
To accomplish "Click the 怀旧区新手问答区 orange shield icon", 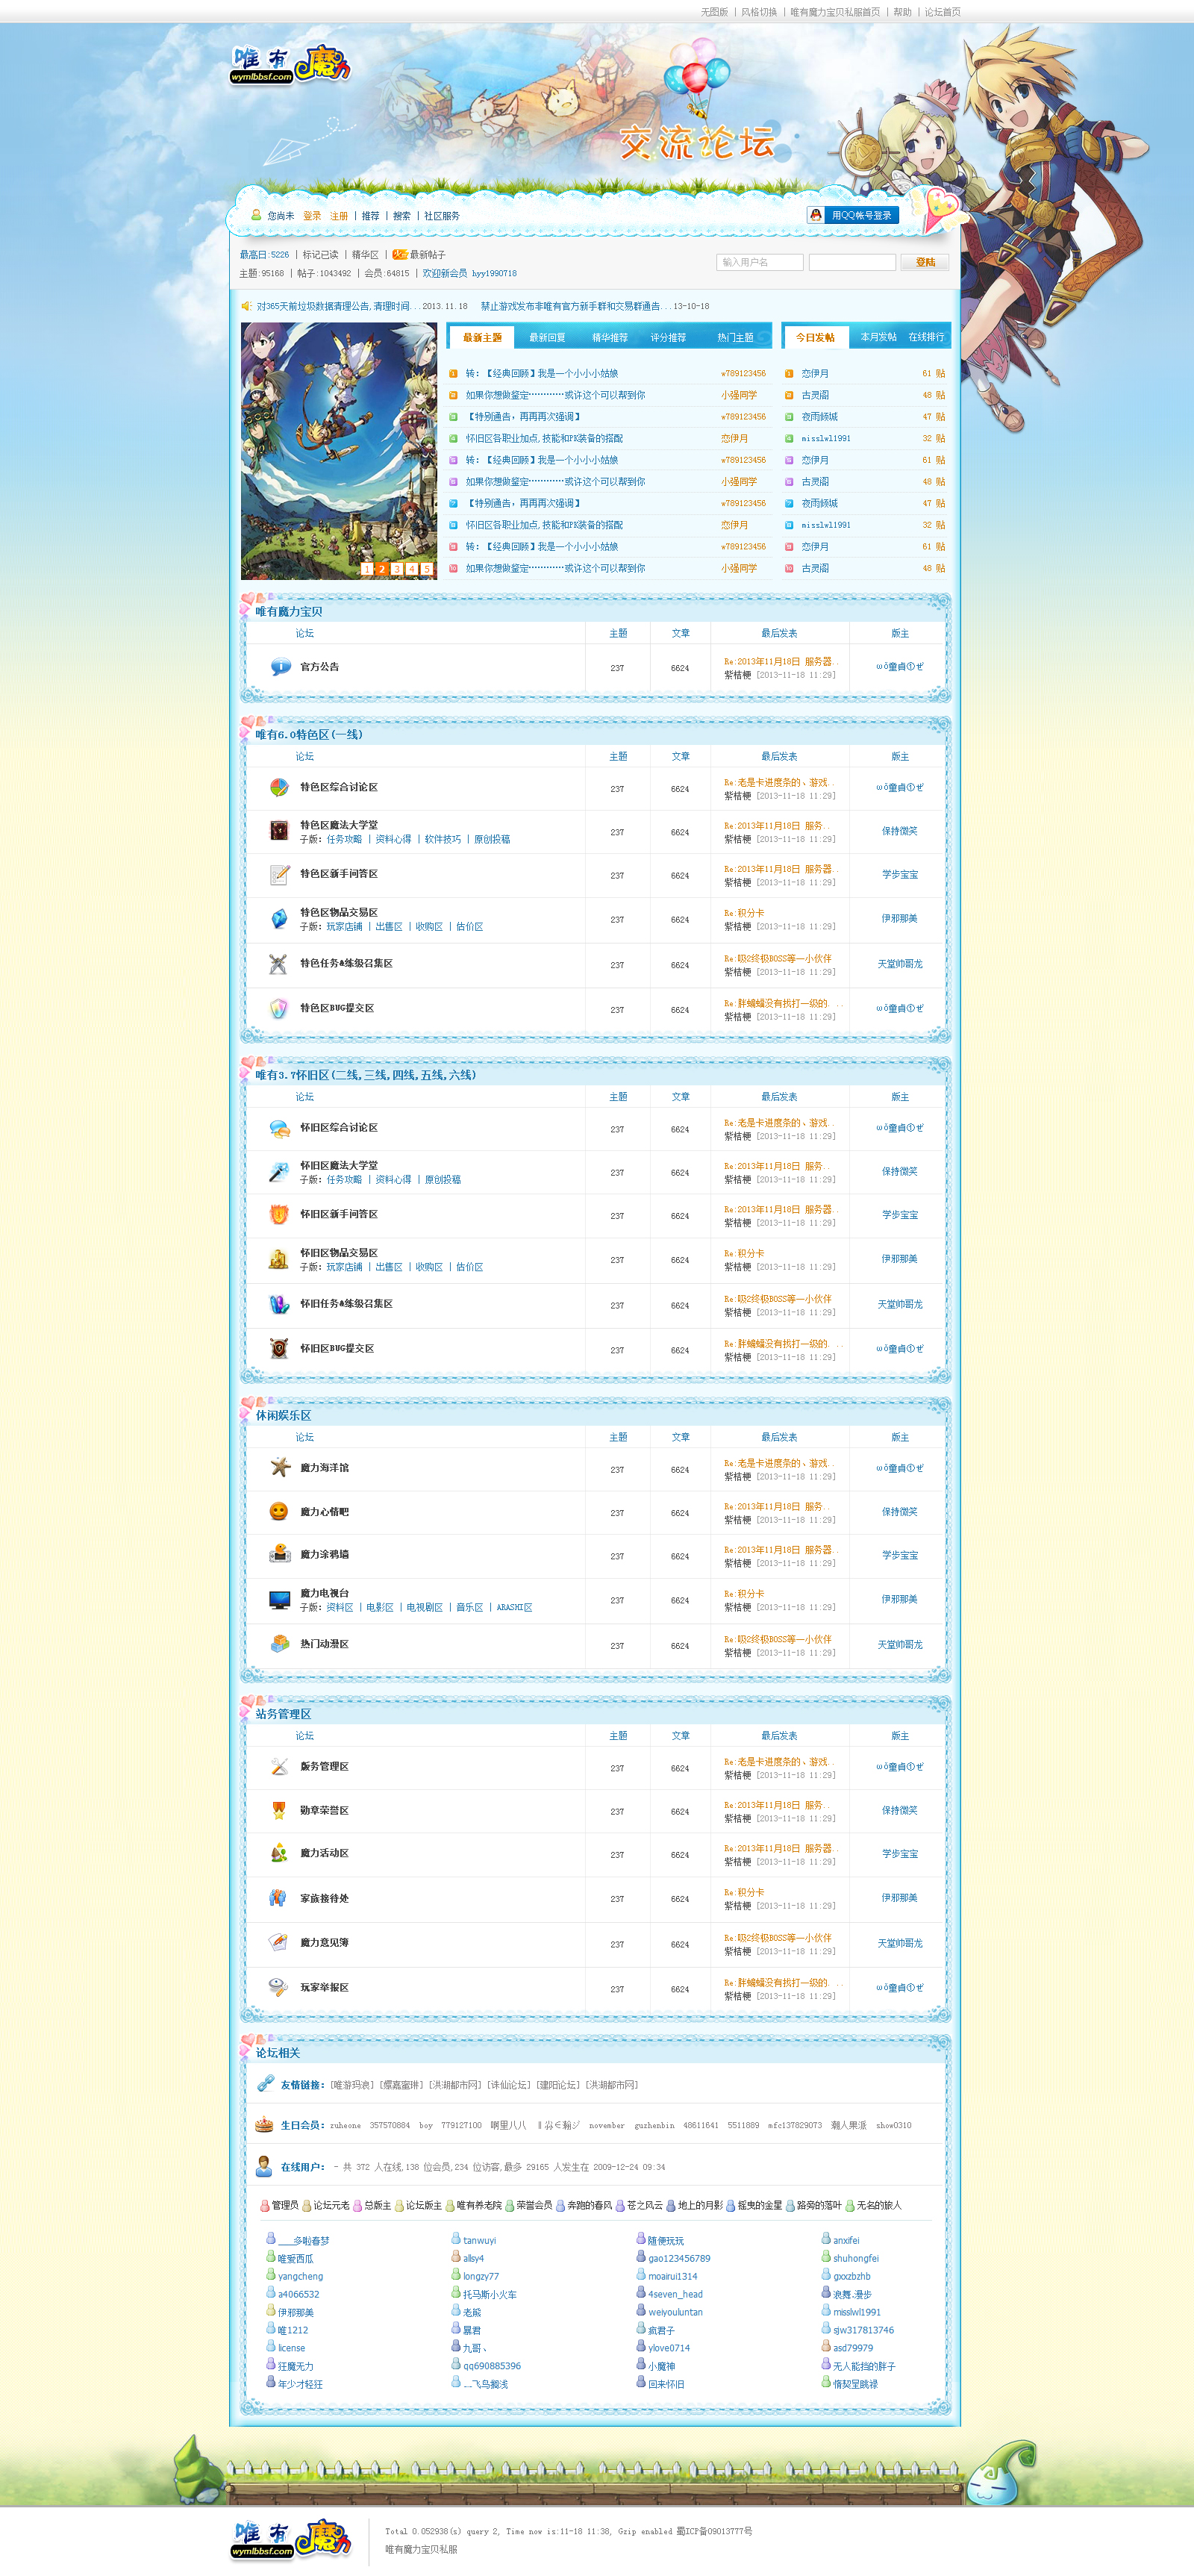I will point(279,1215).
